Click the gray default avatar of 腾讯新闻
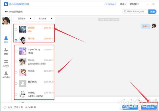The width and height of the screenshot is (159, 111). point(23,84)
